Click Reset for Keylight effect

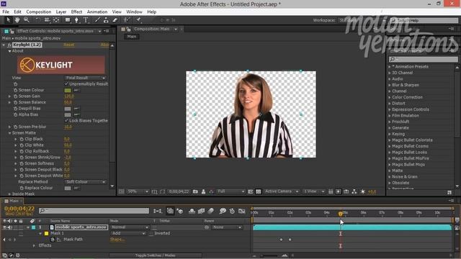(69, 45)
